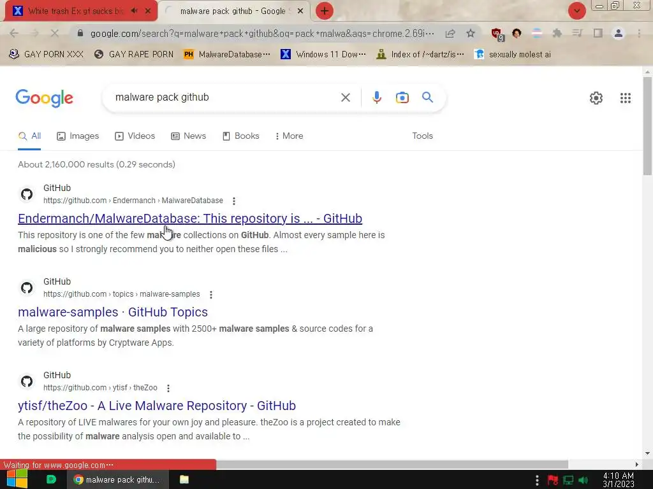Viewport: 653px width, 489px height.
Task: Start voice search with microphone icon
Action: 376,97
